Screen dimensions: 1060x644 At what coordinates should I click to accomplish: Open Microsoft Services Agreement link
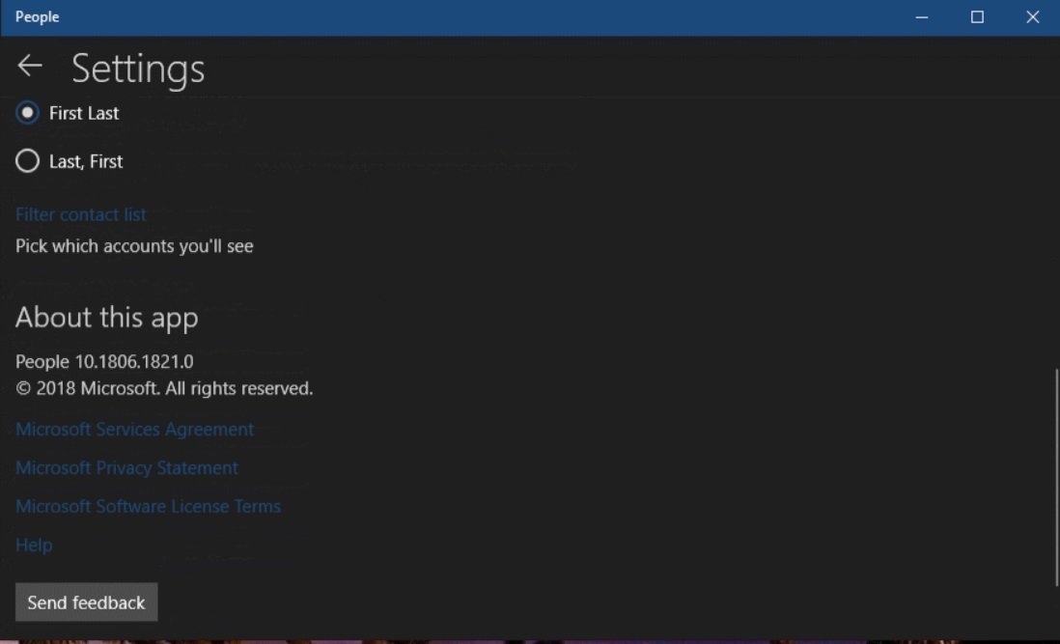pyautogui.click(x=134, y=429)
